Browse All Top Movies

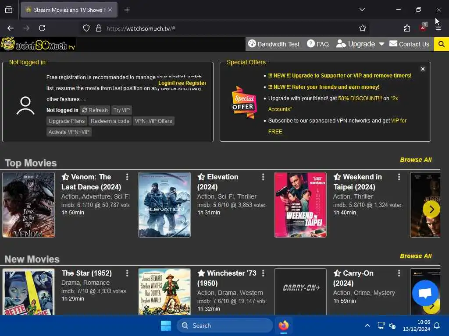click(x=416, y=160)
